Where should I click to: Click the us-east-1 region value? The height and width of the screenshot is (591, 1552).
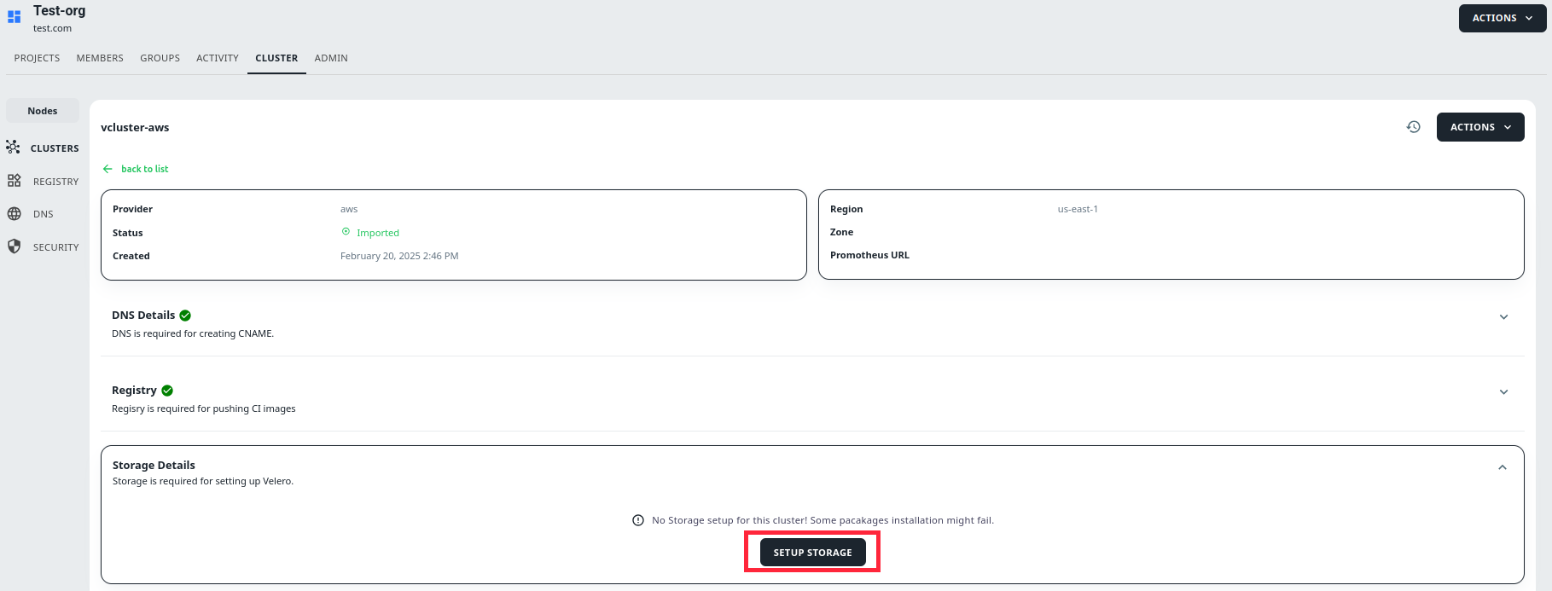1078,209
